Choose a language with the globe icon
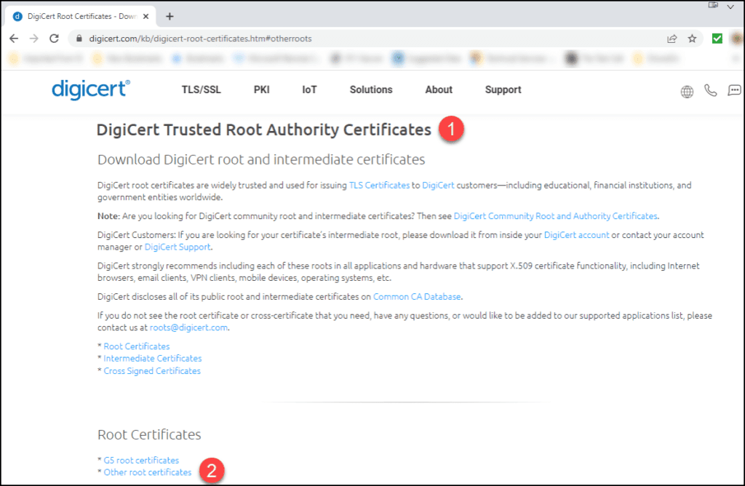 [687, 91]
